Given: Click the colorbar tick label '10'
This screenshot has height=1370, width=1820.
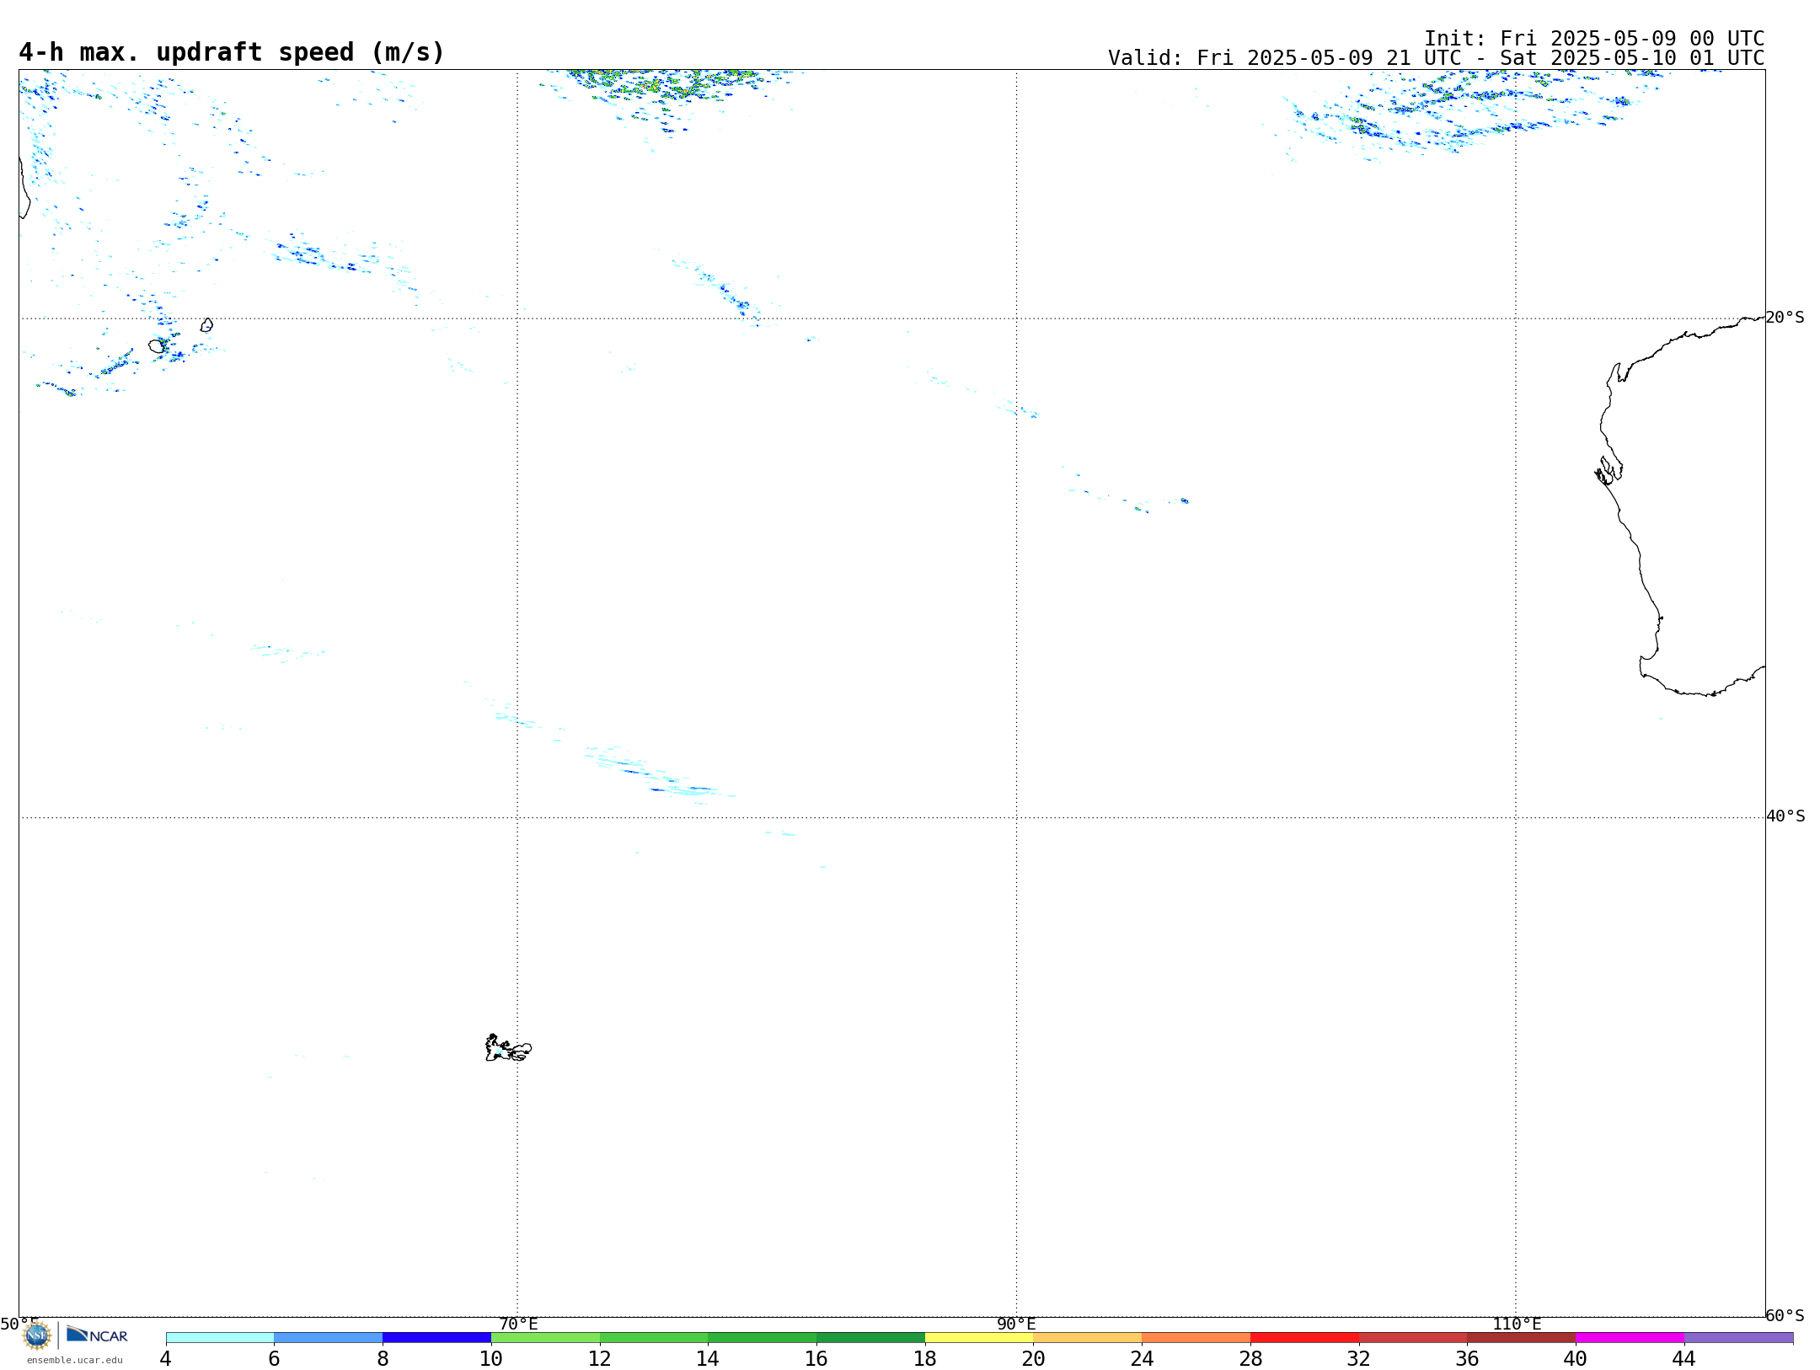Looking at the screenshot, I should tap(491, 1359).
